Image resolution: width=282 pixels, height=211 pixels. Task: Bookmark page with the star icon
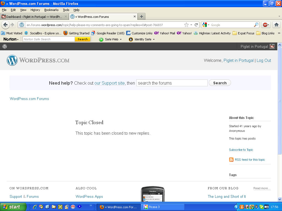(x=186, y=25)
